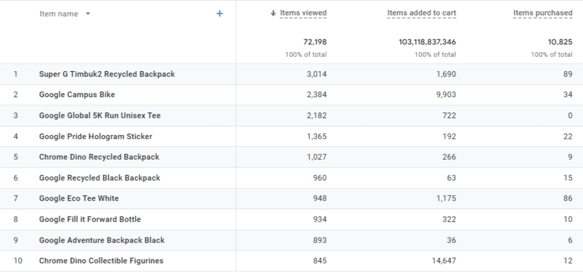583x272 pixels.
Task: Click the 63 added to cart cell
Action: coord(451,178)
